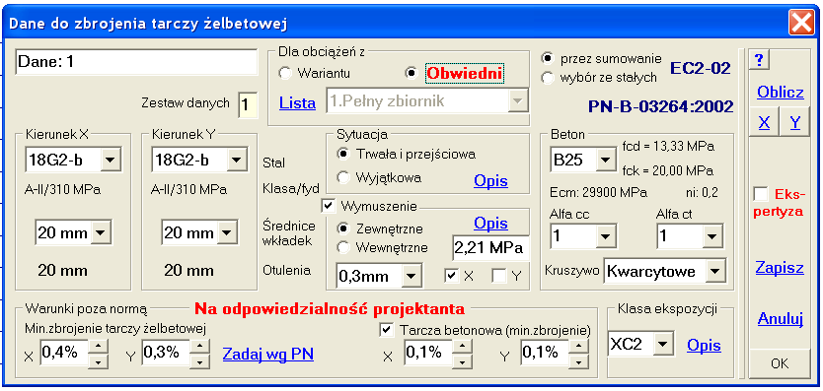Open Opis link in Sytuacja group
This screenshot has height=391, width=823.
click(490, 181)
